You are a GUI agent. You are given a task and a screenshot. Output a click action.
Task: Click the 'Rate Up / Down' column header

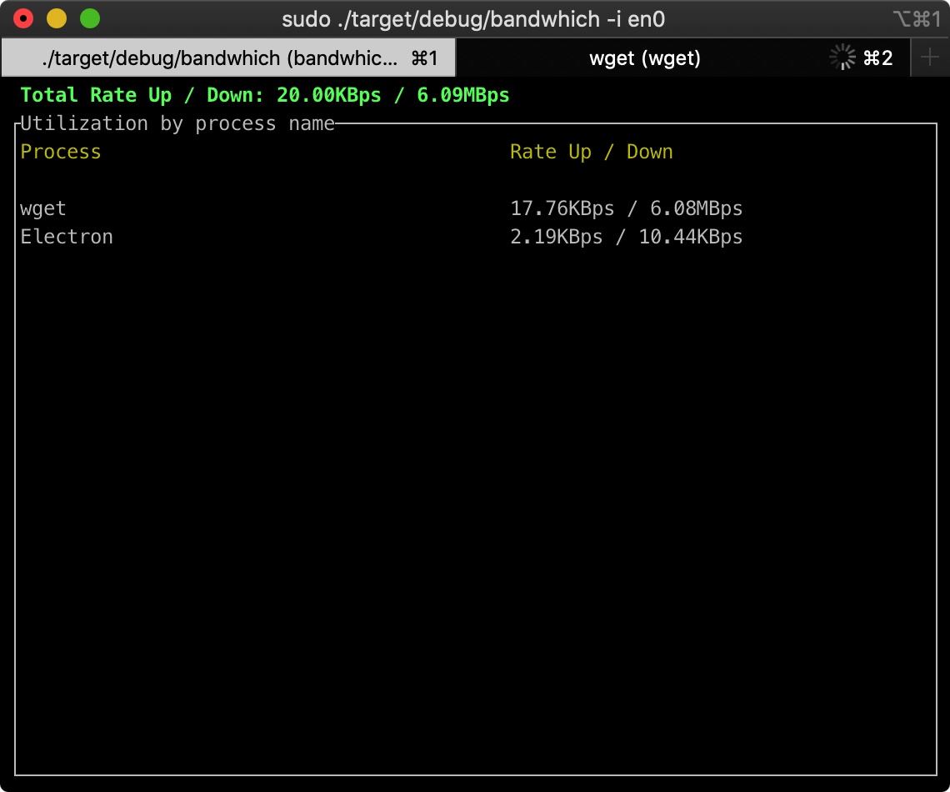592,152
